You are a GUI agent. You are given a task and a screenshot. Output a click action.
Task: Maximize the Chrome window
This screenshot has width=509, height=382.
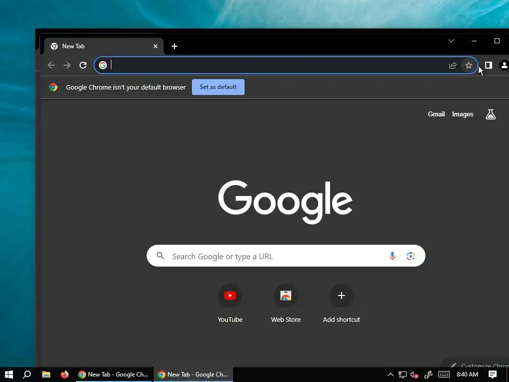(497, 41)
